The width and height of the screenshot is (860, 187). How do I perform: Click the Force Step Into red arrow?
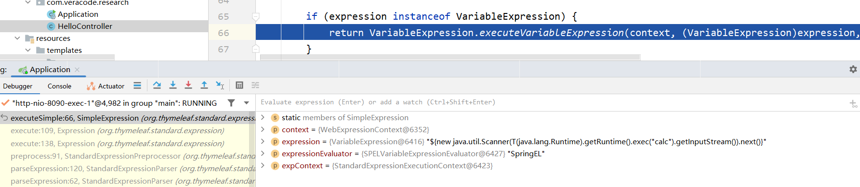point(188,85)
